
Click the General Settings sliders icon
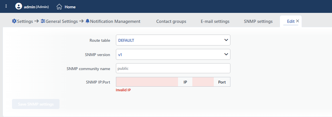tap(43, 21)
